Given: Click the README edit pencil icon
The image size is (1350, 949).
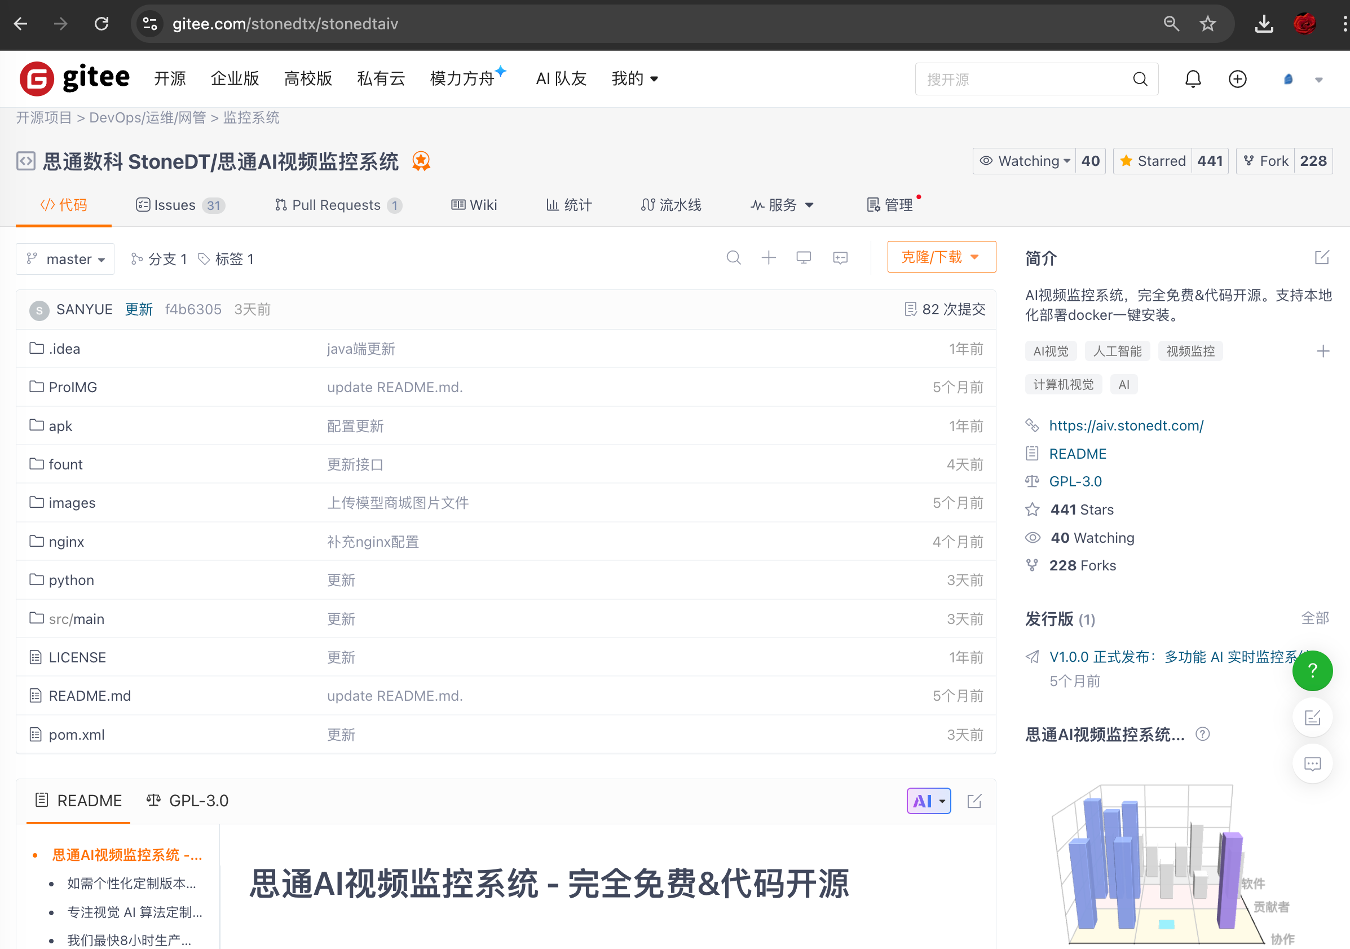Looking at the screenshot, I should 974,801.
